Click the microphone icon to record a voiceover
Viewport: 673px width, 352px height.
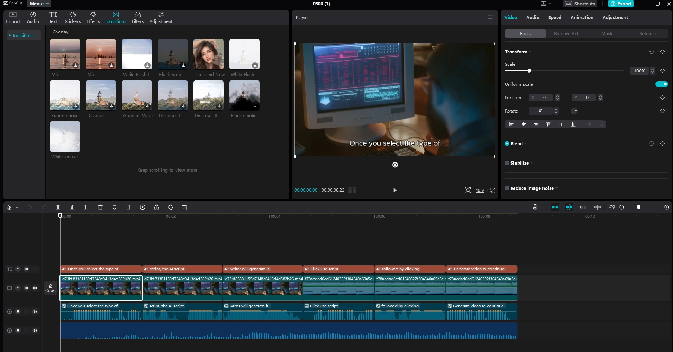[x=535, y=207]
